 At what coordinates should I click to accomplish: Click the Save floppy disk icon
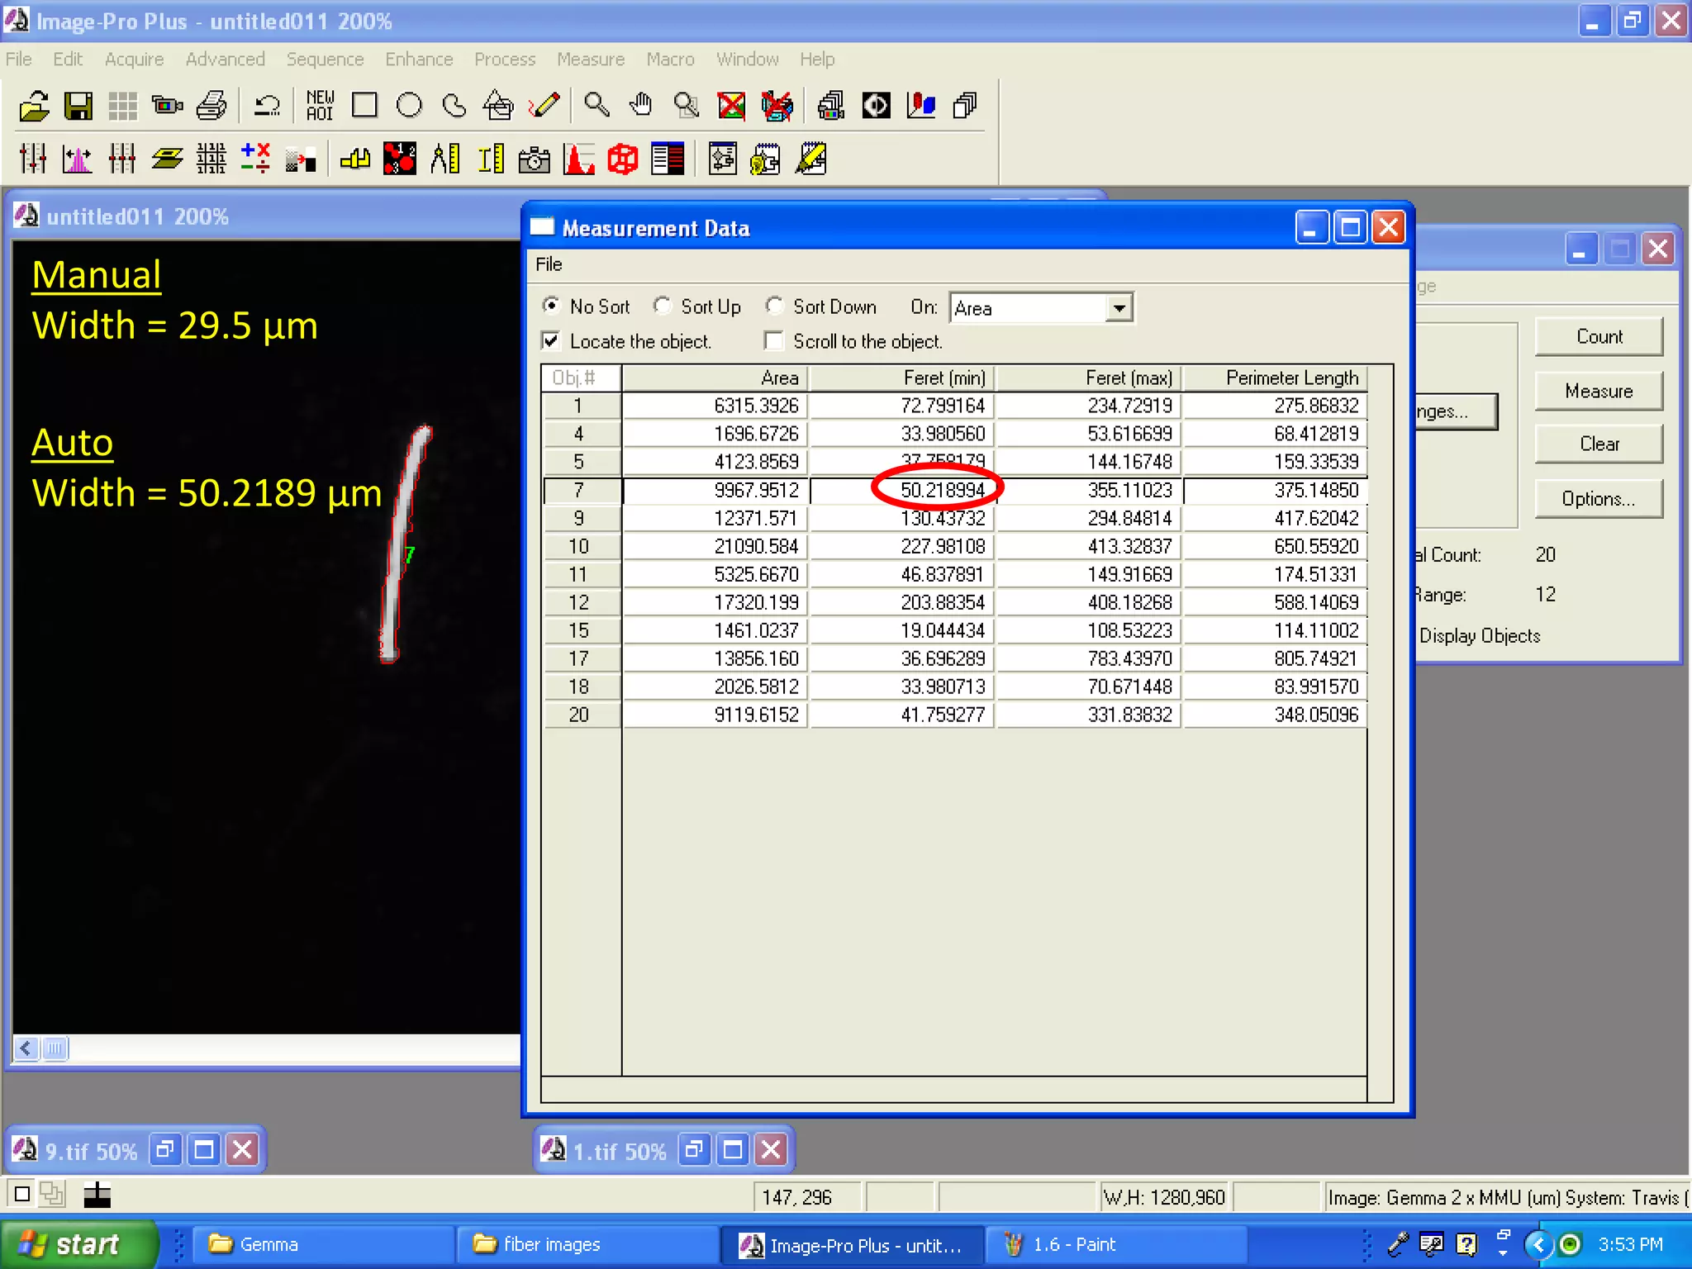78,106
